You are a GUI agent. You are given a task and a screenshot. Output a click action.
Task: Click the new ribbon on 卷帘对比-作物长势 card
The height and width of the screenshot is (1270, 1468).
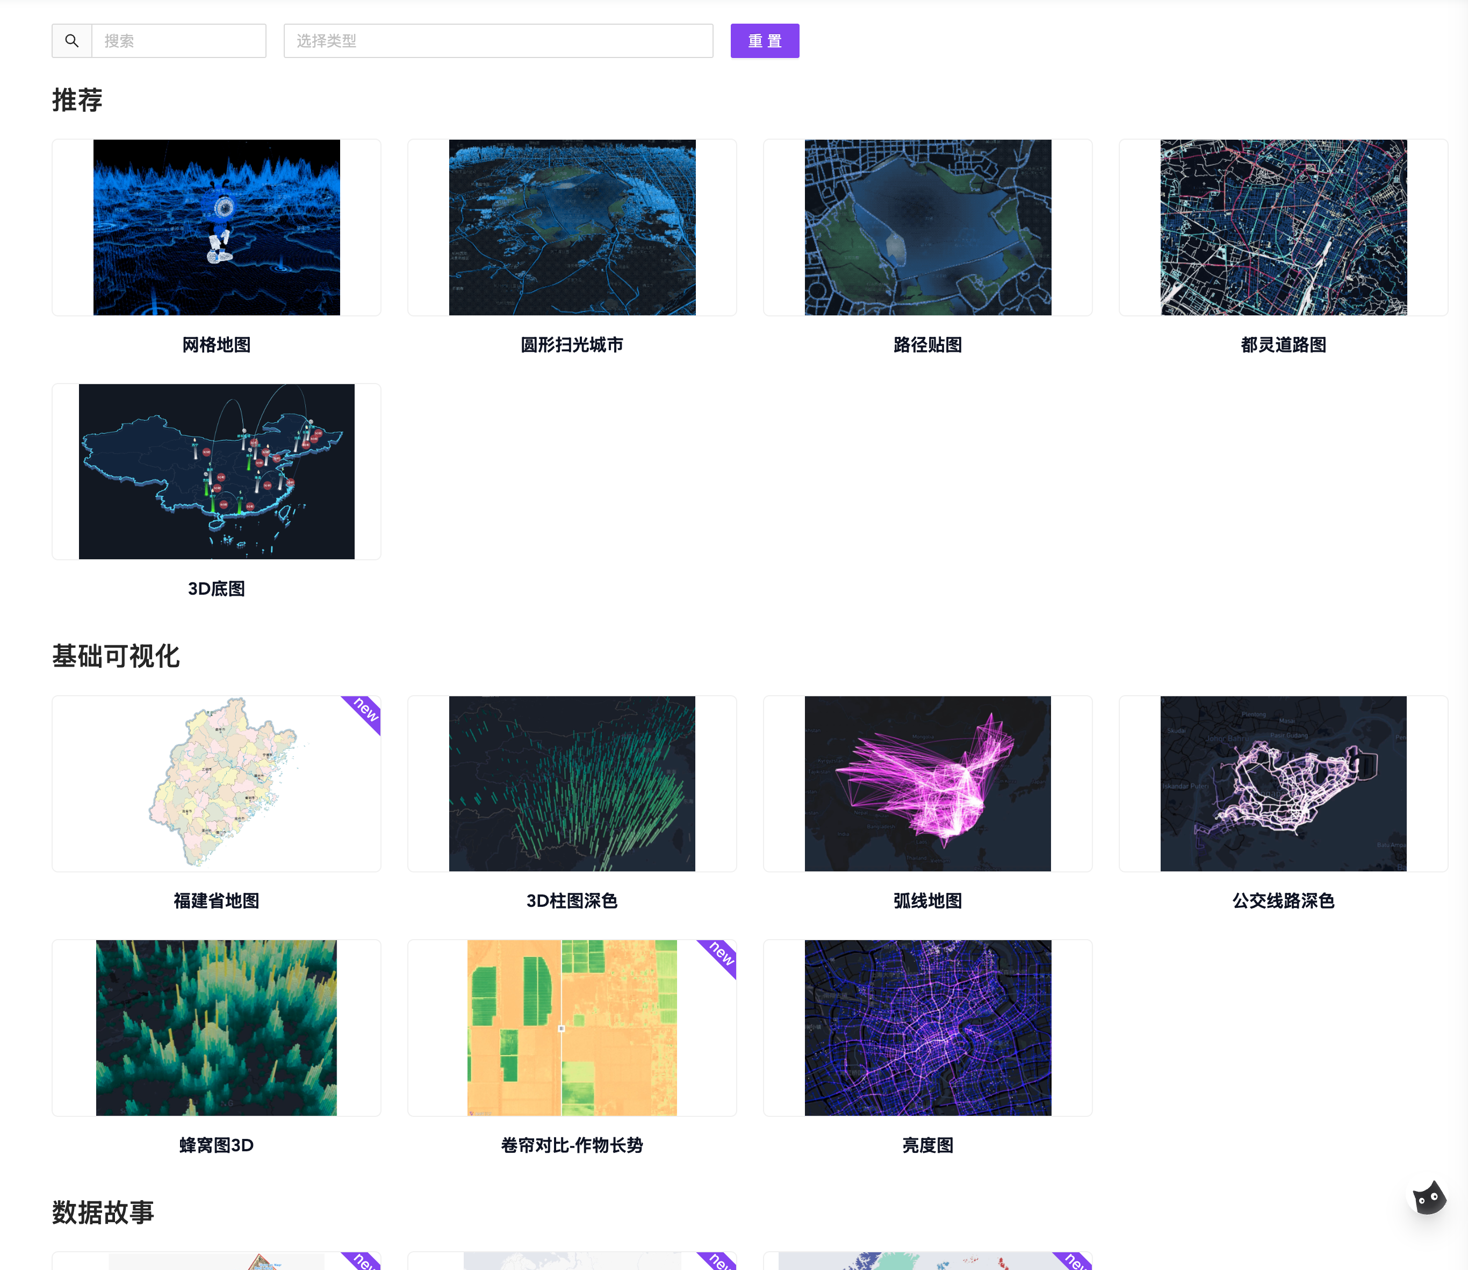pyautogui.click(x=721, y=955)
